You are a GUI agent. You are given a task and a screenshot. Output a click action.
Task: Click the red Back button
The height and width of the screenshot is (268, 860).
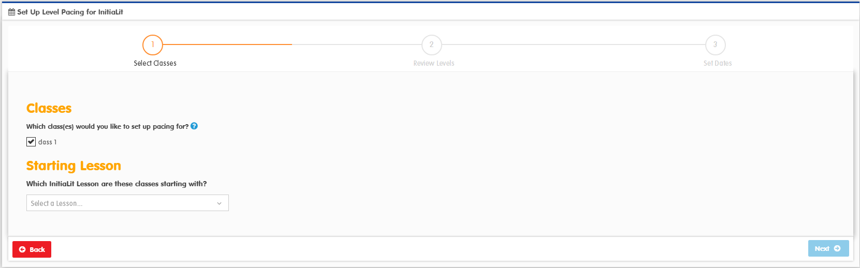click(x=32, y=249)
